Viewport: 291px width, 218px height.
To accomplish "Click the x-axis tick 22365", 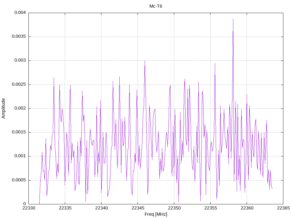I will click(283, 208).
